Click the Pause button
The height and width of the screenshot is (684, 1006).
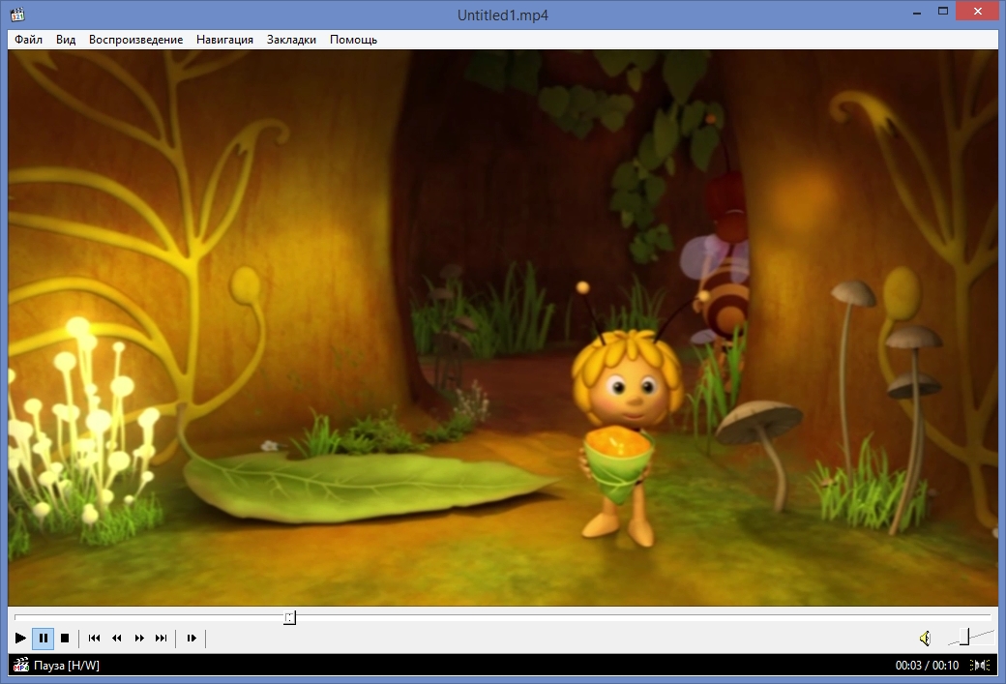[x=43, y=638]
